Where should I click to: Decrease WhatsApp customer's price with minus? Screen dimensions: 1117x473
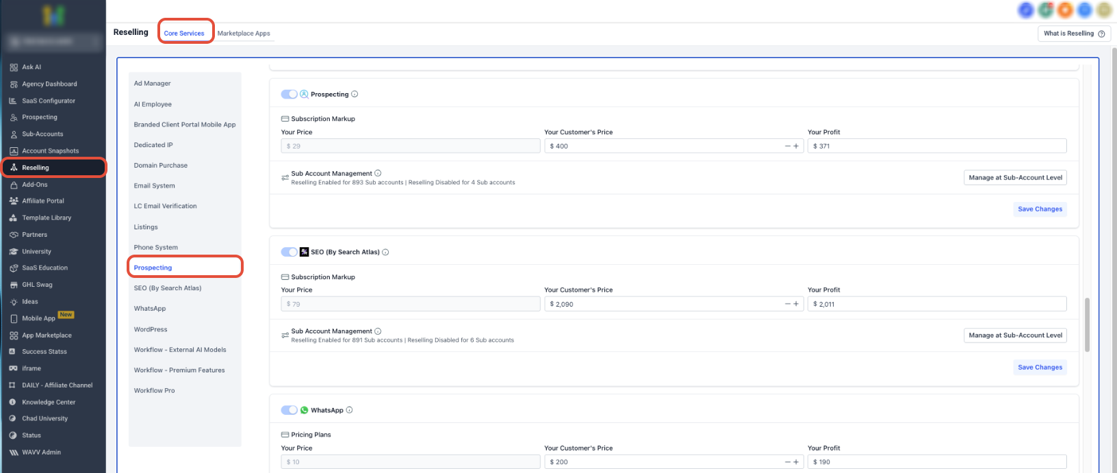[788, 462]
